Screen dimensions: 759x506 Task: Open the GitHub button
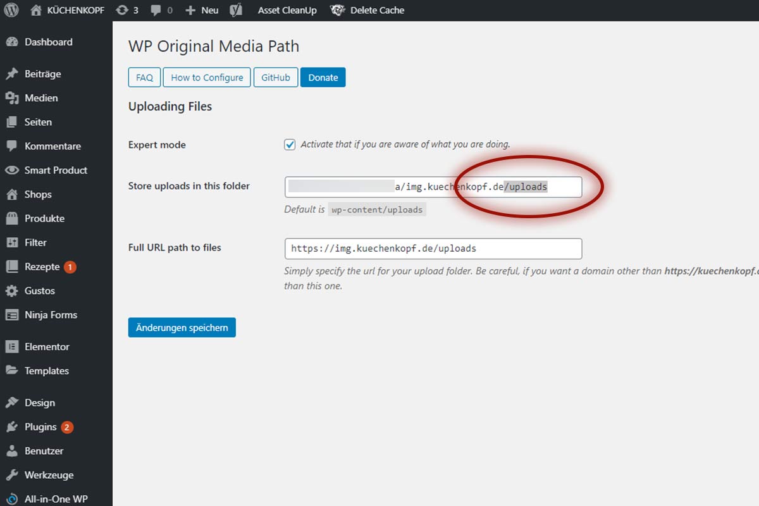click(x=276, y=77)
